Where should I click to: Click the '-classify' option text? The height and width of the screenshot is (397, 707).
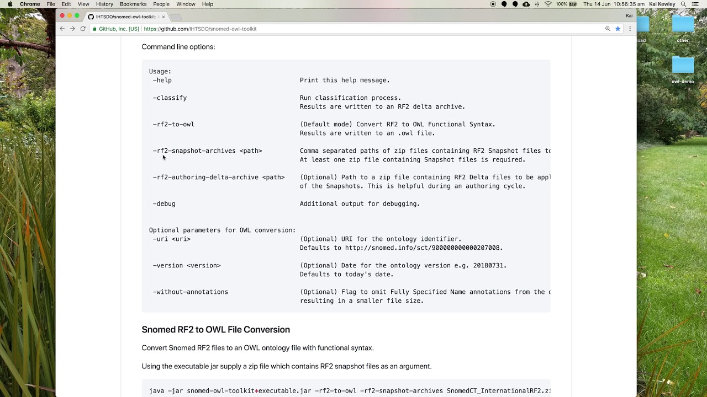[170, 98]
